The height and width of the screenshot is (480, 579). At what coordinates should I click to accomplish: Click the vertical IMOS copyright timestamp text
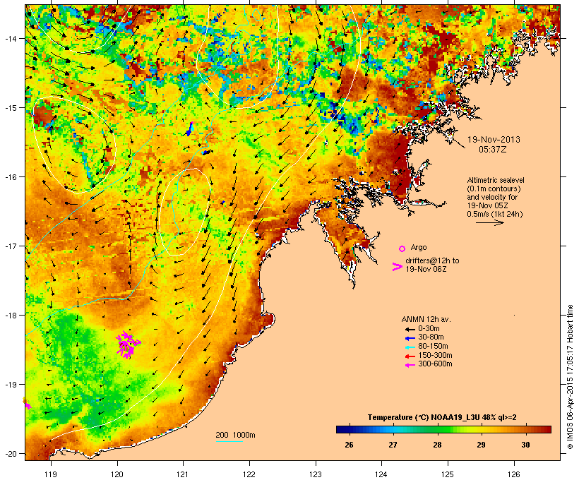tap(570, 377)
